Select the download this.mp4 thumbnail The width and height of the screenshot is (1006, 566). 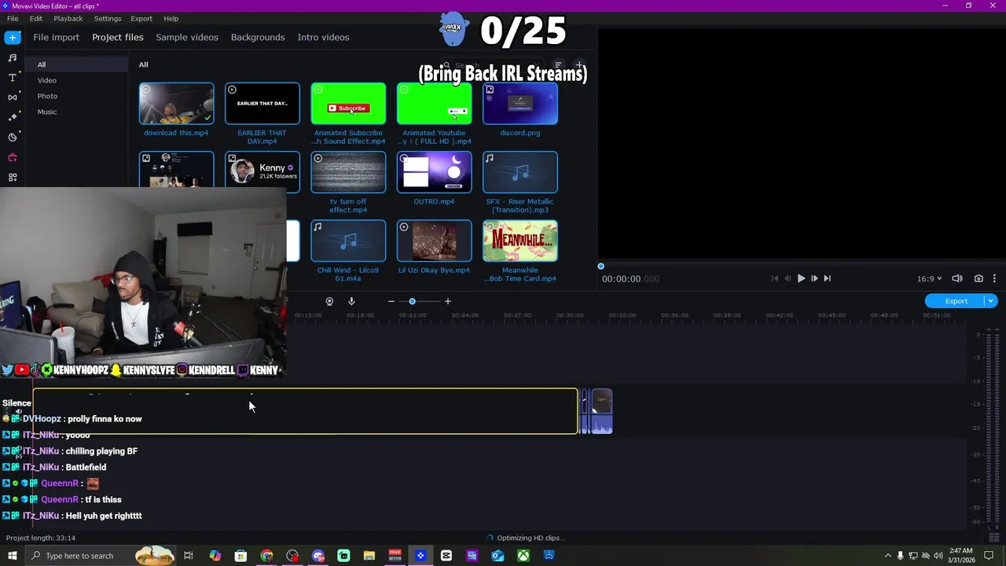coord(176,104)
